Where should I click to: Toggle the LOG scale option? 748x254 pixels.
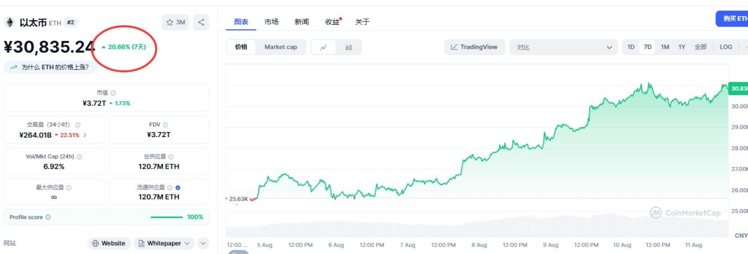point(726,47)
